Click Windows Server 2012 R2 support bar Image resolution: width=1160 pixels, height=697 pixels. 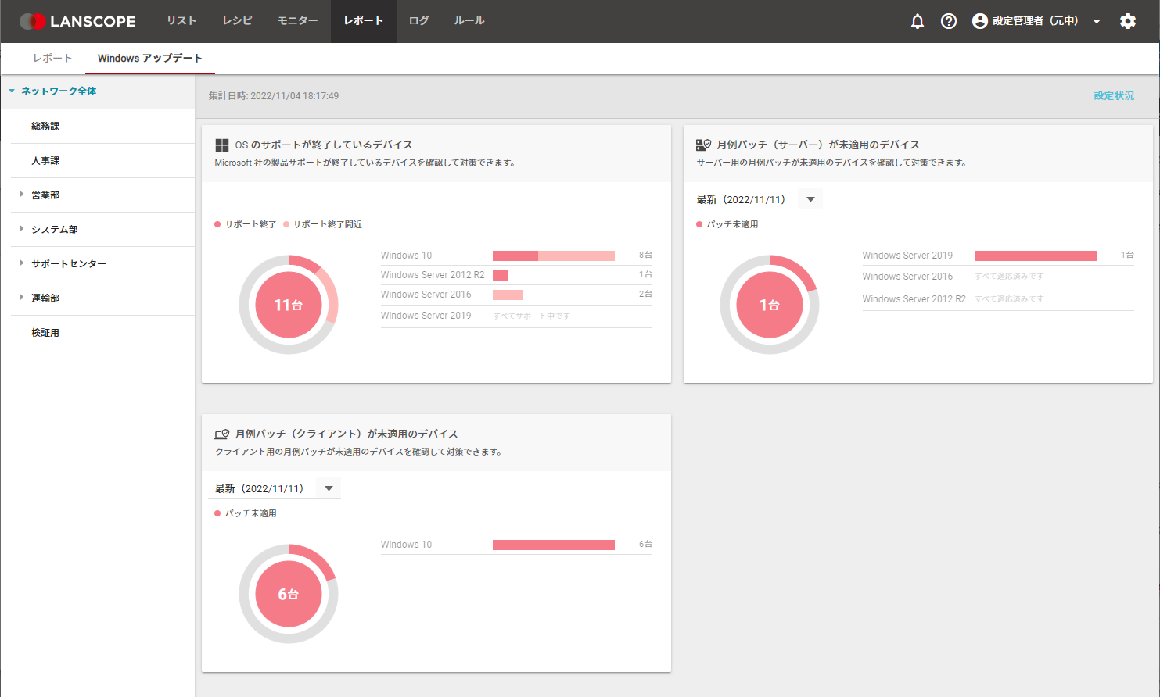click(x=501, y=275)
